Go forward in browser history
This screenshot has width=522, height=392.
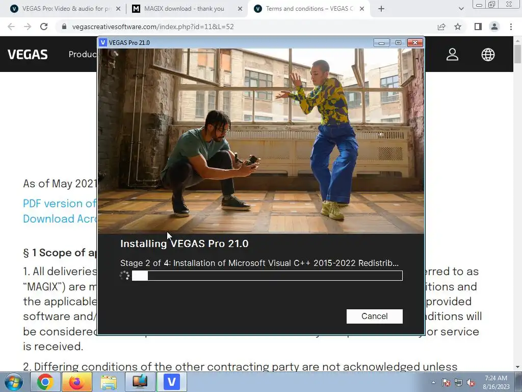click(x=28, y=27)
